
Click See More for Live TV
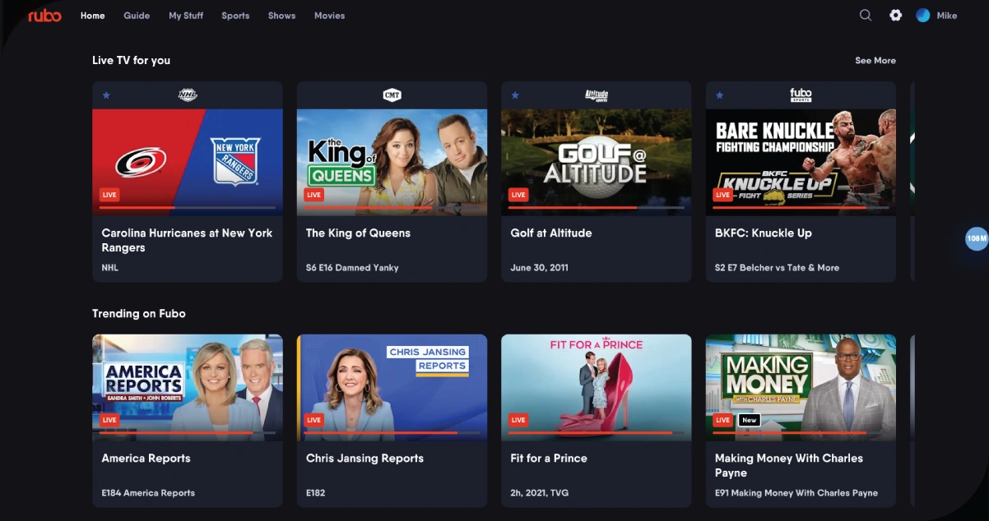pyautogui.click(x=875, y=60)
